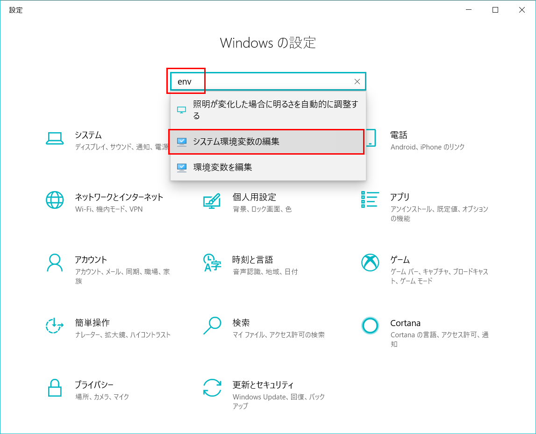
Task: Open the System laptop icon
Action: point(55,138)
